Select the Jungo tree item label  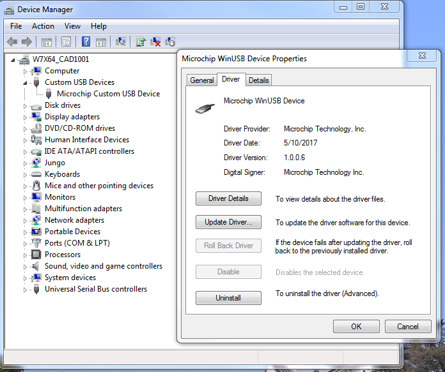[x=55, y=163]
